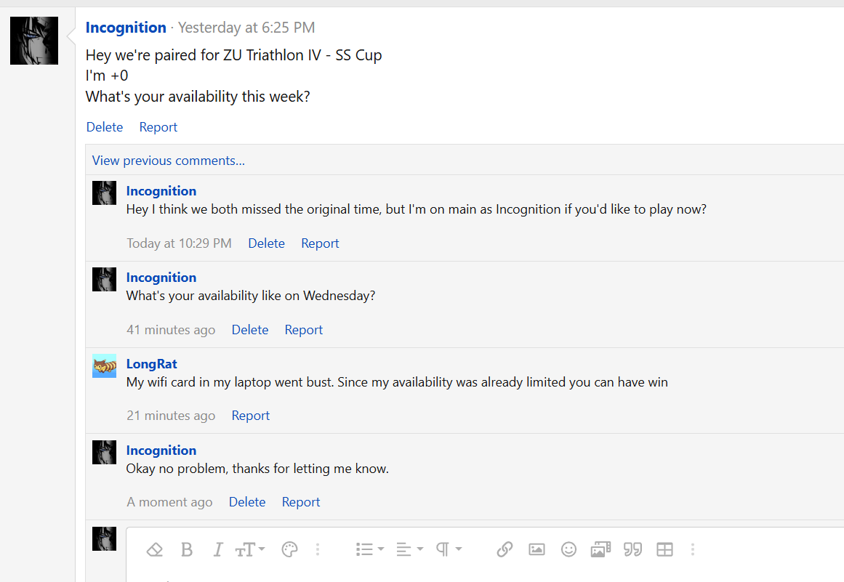Click the insert image icon
The width and height of the screenshot is (844, 582).
pos(536,549)
